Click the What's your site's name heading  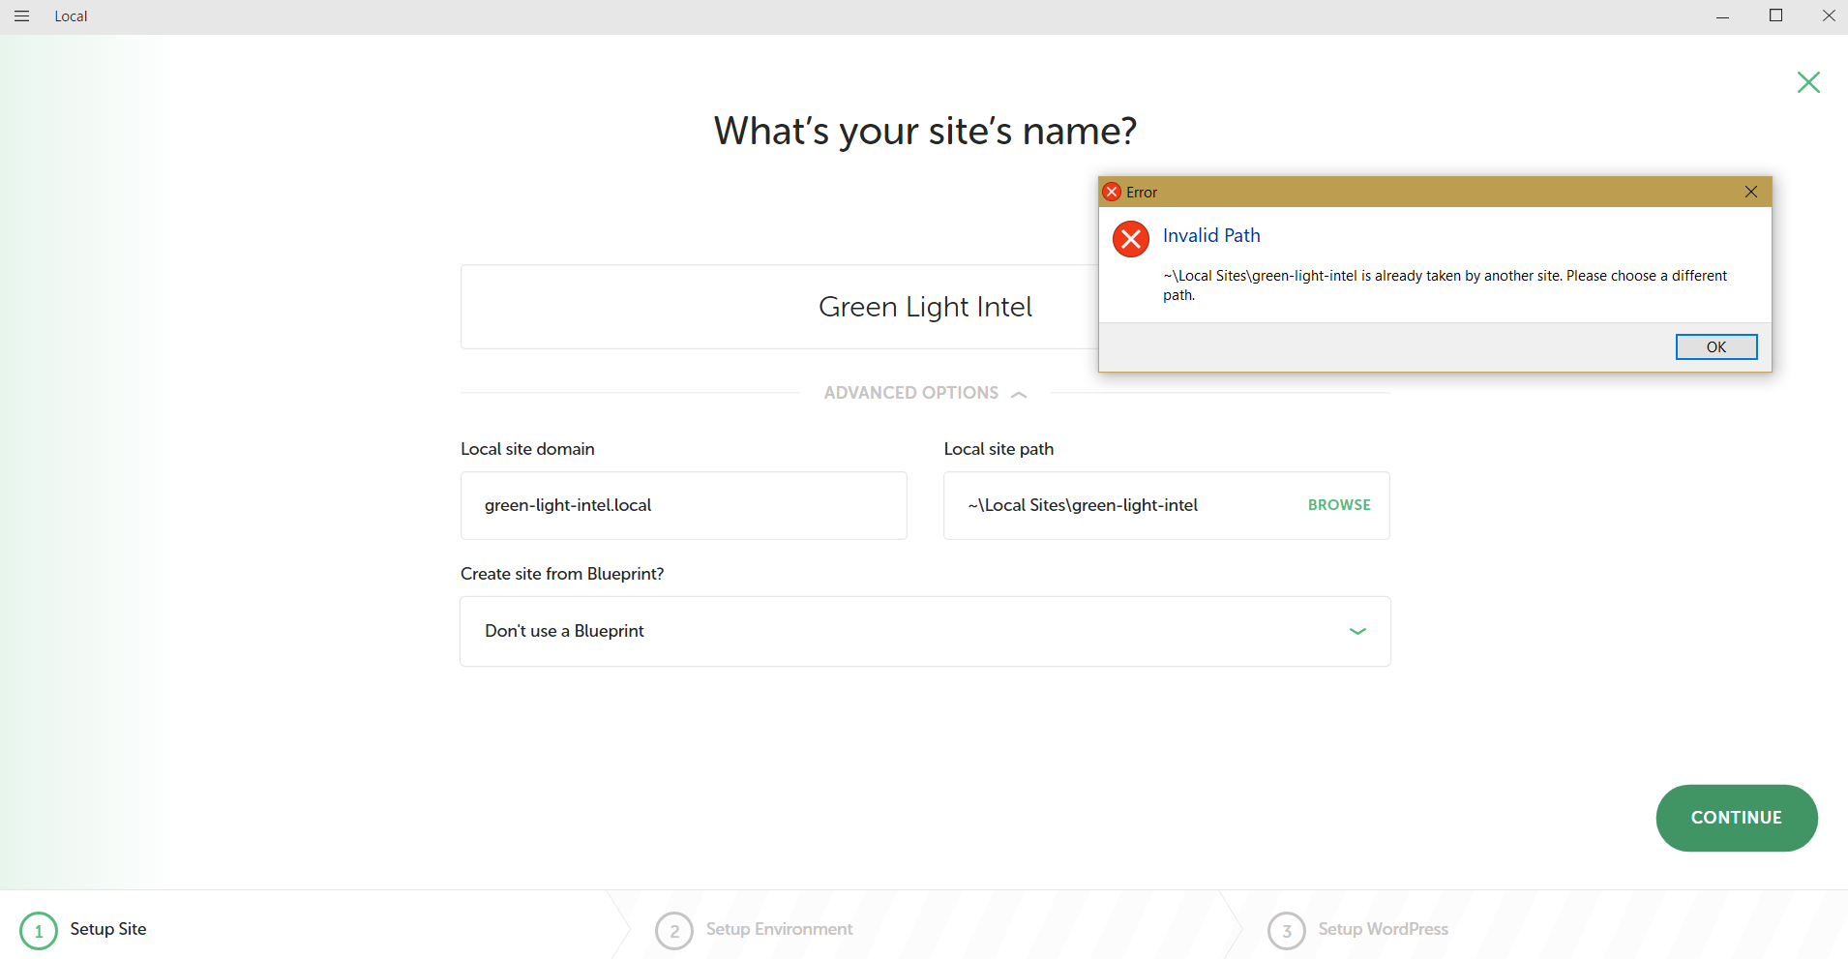click(925, 131)
